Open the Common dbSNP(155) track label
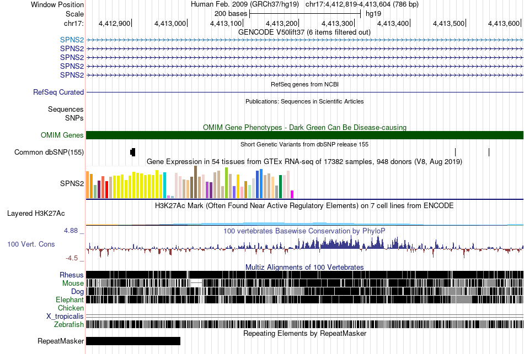Screen dimensions: 524x354 pyautogui.click(x=49, y=152)
